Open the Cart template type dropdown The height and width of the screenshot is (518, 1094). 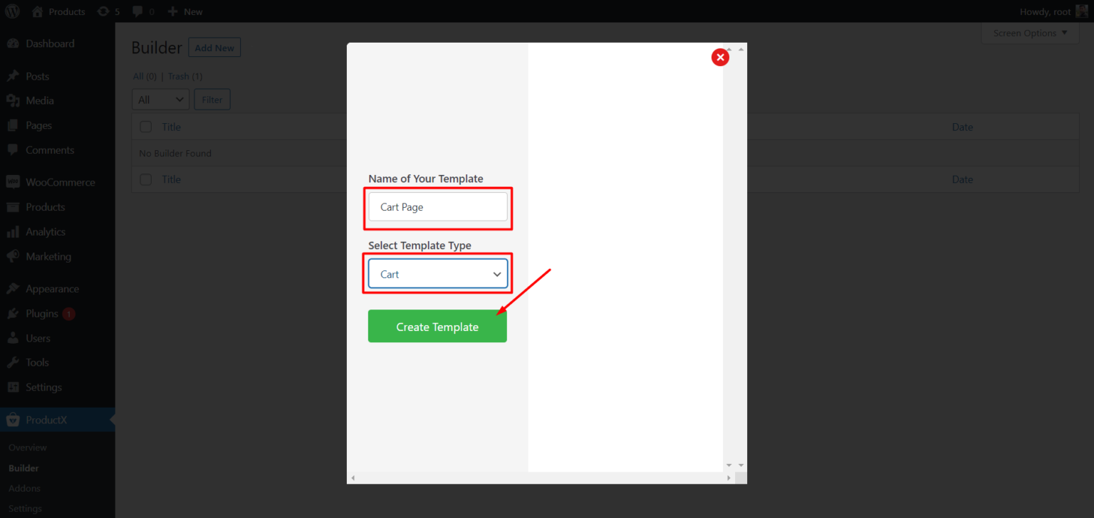click(437, 273)
